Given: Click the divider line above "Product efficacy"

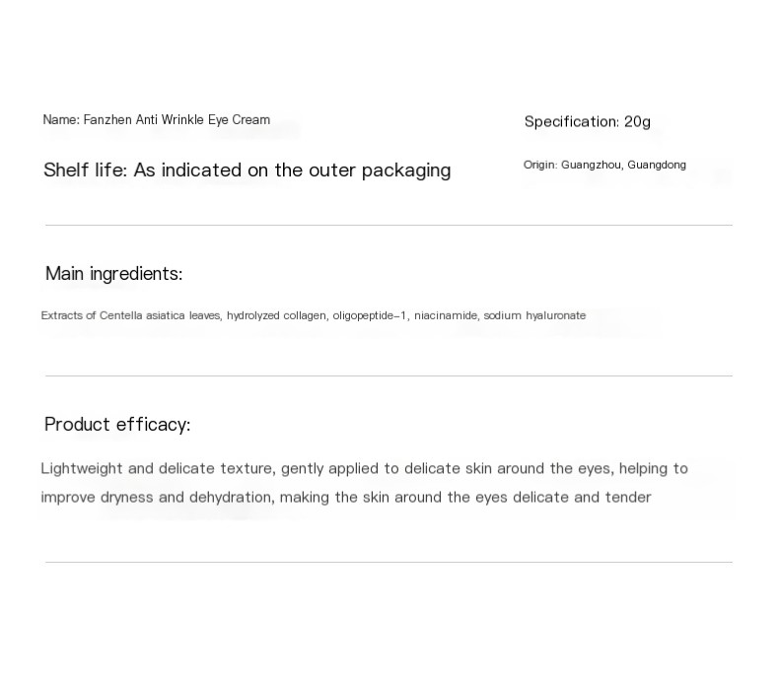Looking at the screenshot, I should (389, 376).
